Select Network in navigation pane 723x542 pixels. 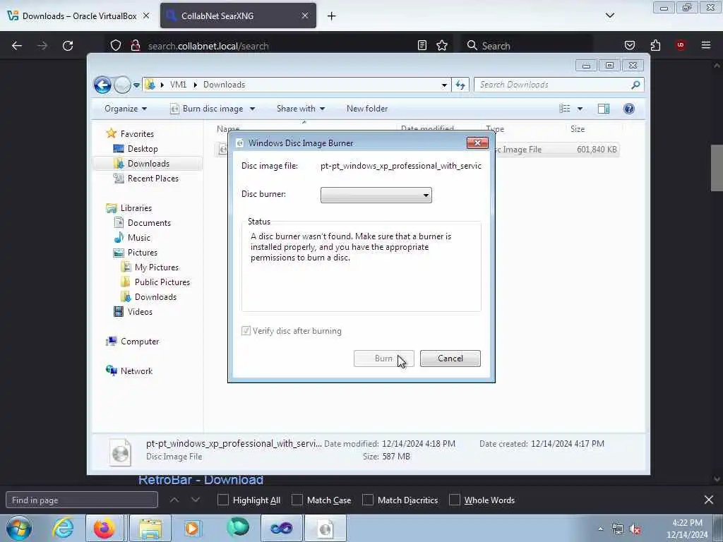point(136,371)
